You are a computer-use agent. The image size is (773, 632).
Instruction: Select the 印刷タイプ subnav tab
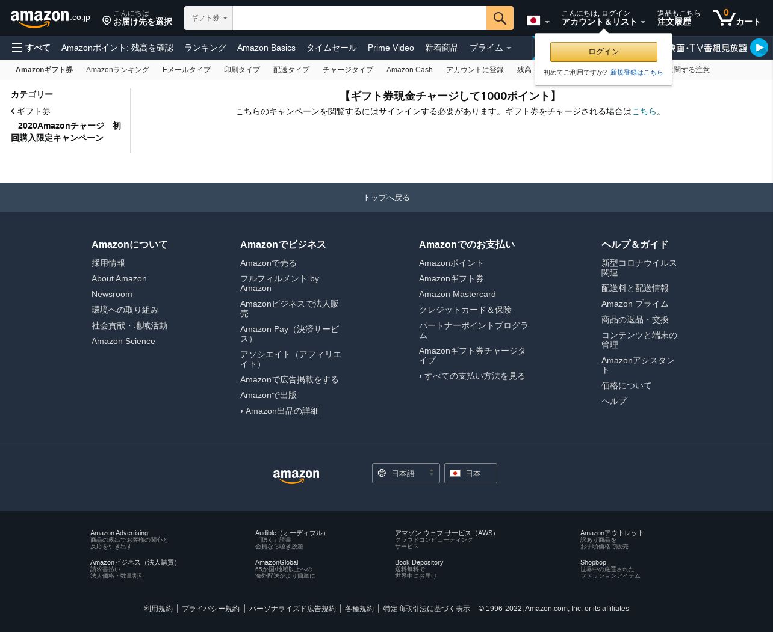242,70
